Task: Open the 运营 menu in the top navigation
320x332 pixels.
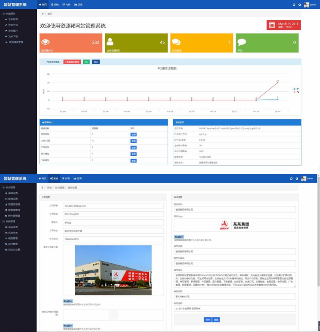Action: [79, 4]
